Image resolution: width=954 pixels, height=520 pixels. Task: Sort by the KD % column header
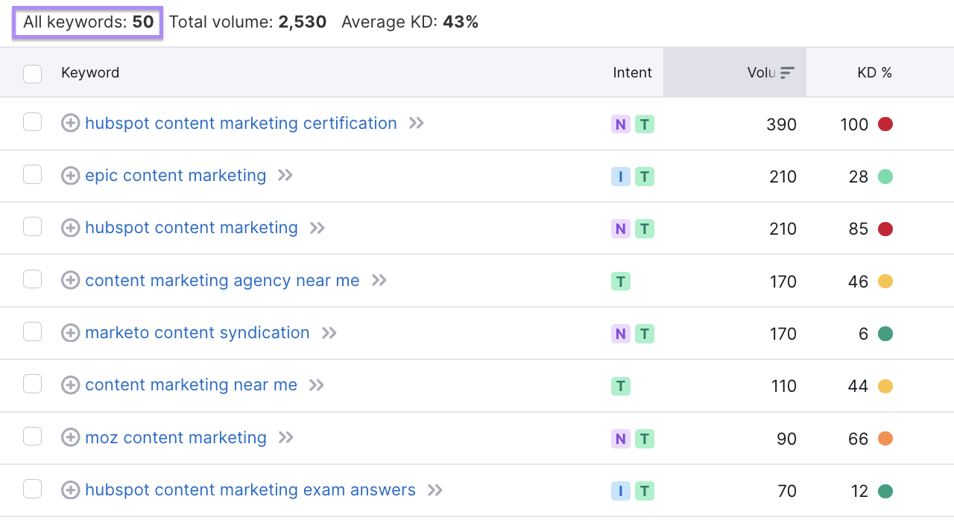(874, 72)
